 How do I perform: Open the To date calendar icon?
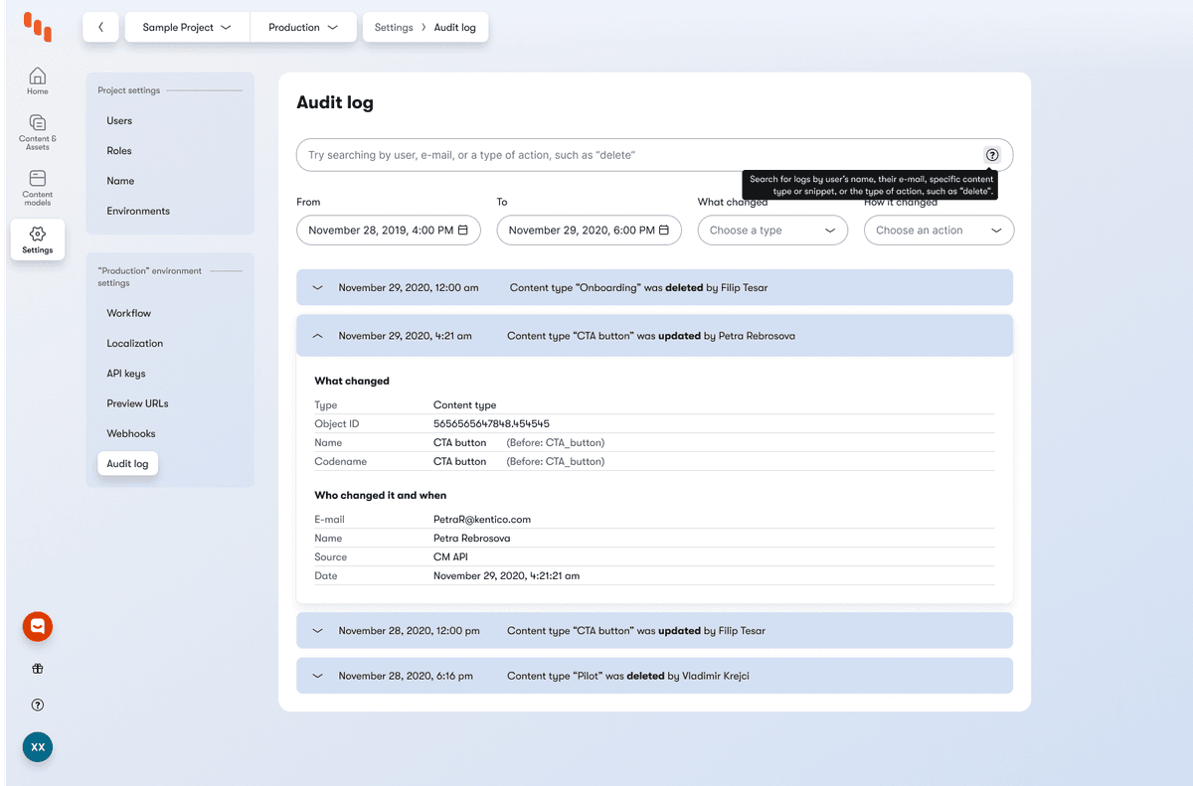[665, 230]
